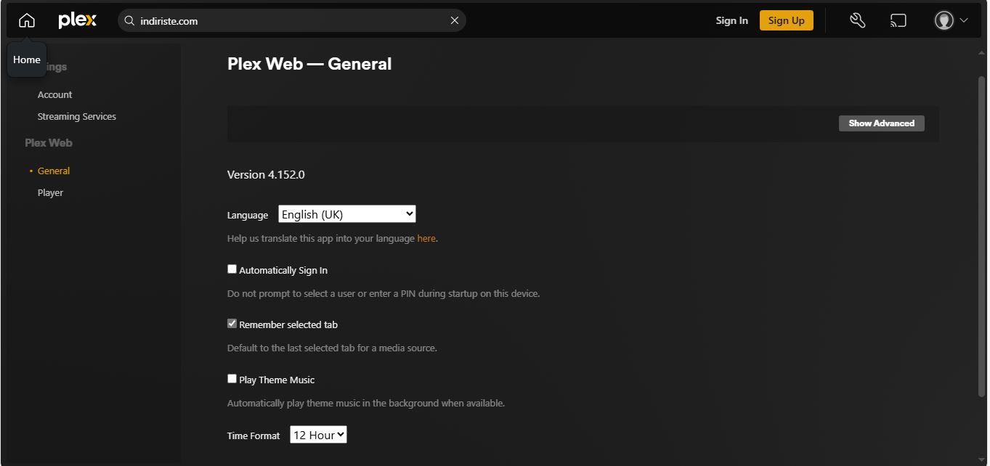
Task: Open the Time Format dropdown
Action: tap(318, 435)
